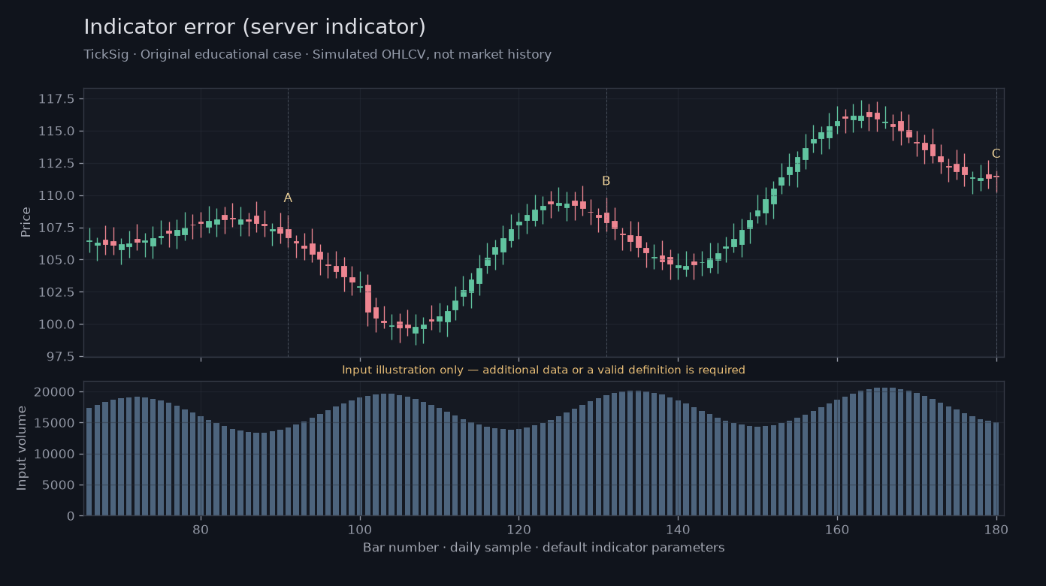Click the 0 volume tick label
The width and height of the screenshot is (1046, 586).
click(x=71, y=516)
